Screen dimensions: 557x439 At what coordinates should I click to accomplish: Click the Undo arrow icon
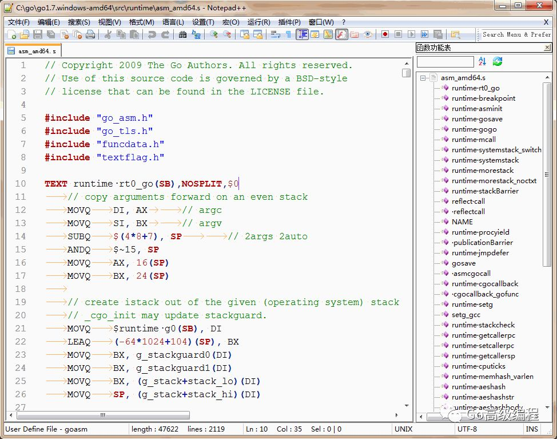(x=152, y=35)
